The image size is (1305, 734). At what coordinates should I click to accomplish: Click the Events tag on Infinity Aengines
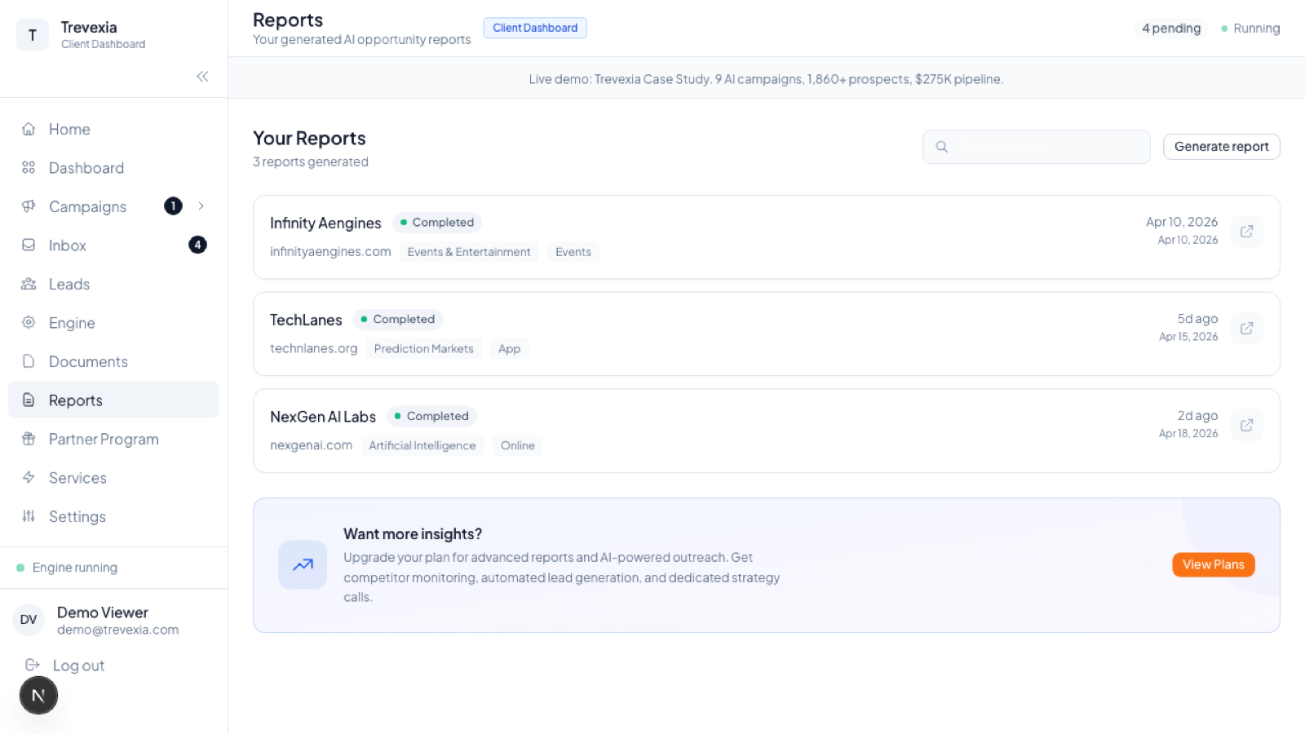tap(573, 252)
